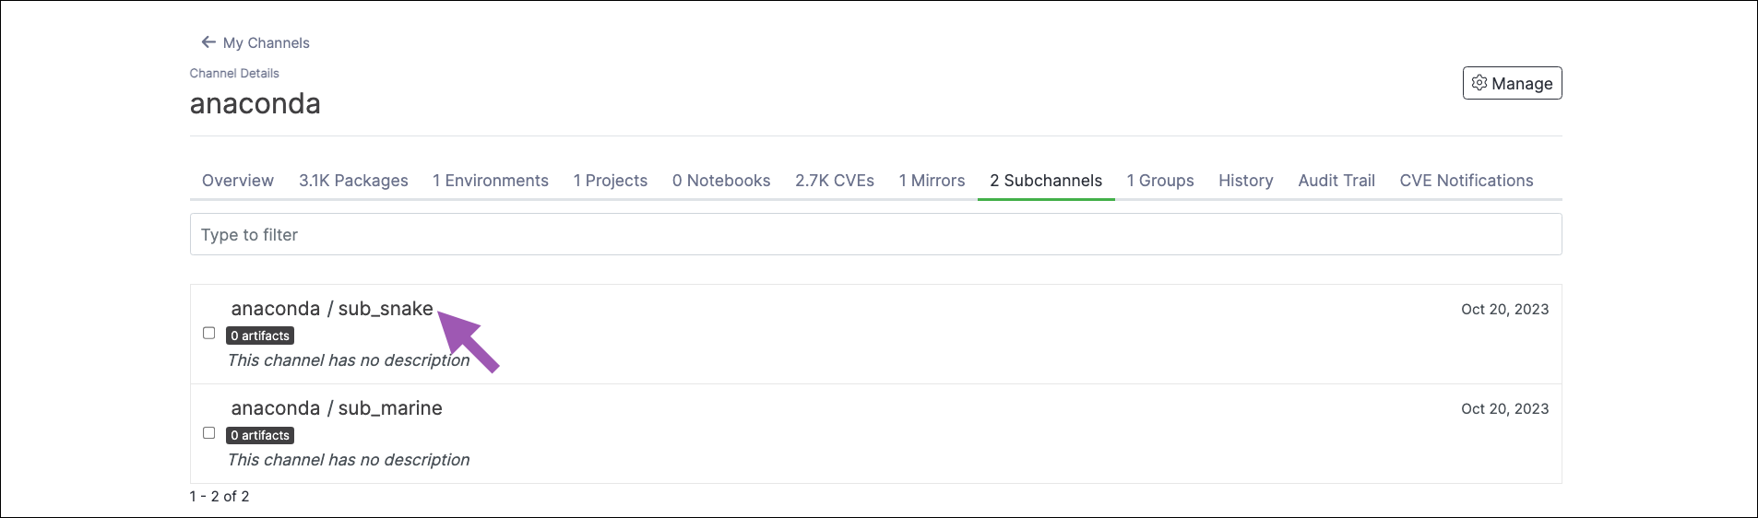The image size is (1758, 518).
Task: Check the sub_snake subchannel checkbox
Action: coord(209,334)
